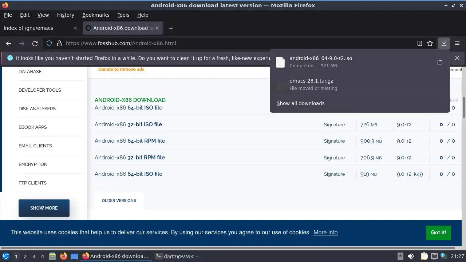Download Android-x86 64-bit RPM file
Screen dimensions: 466x262
(x=130, y=141)
